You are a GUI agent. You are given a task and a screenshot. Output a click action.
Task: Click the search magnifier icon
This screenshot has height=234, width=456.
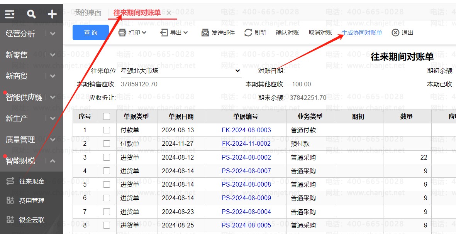coord(31,14)
